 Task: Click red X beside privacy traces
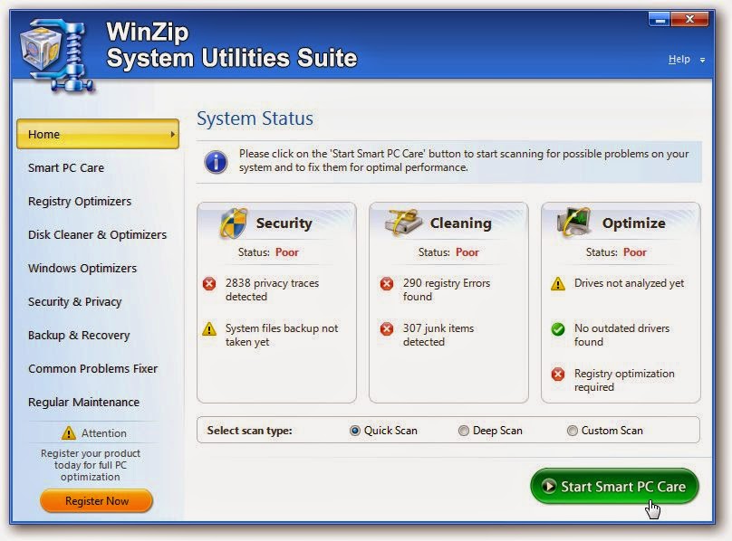coord(209,283)
